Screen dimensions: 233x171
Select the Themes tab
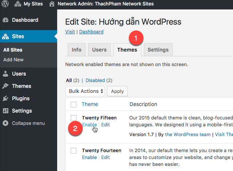coord(127,50)
